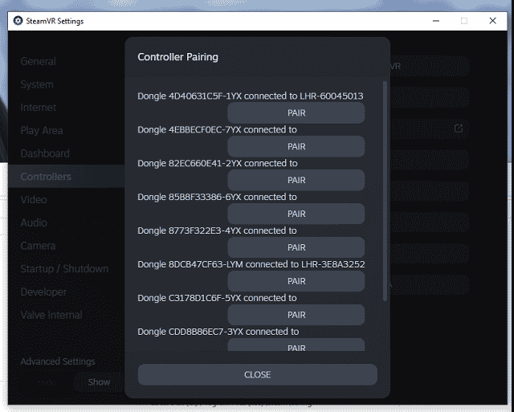Pair dongle C3178D1C6F-5YX

(x=296, y=315)
